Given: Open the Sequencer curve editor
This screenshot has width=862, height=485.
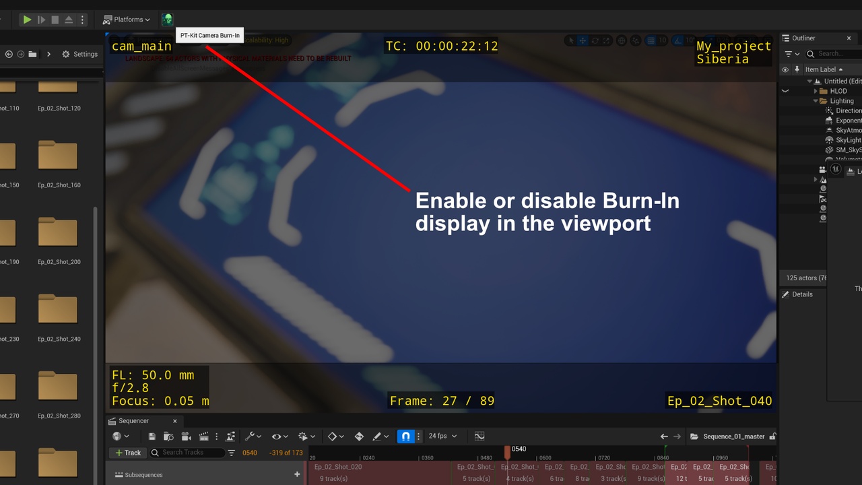Looking at the screenshot, I should 479,437.
